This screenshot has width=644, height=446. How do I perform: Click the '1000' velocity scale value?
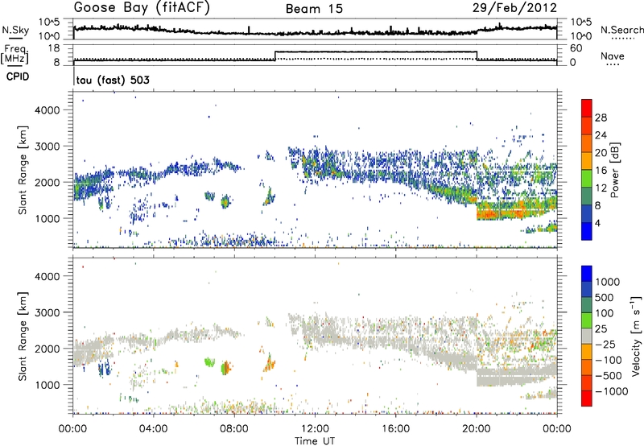608,282
